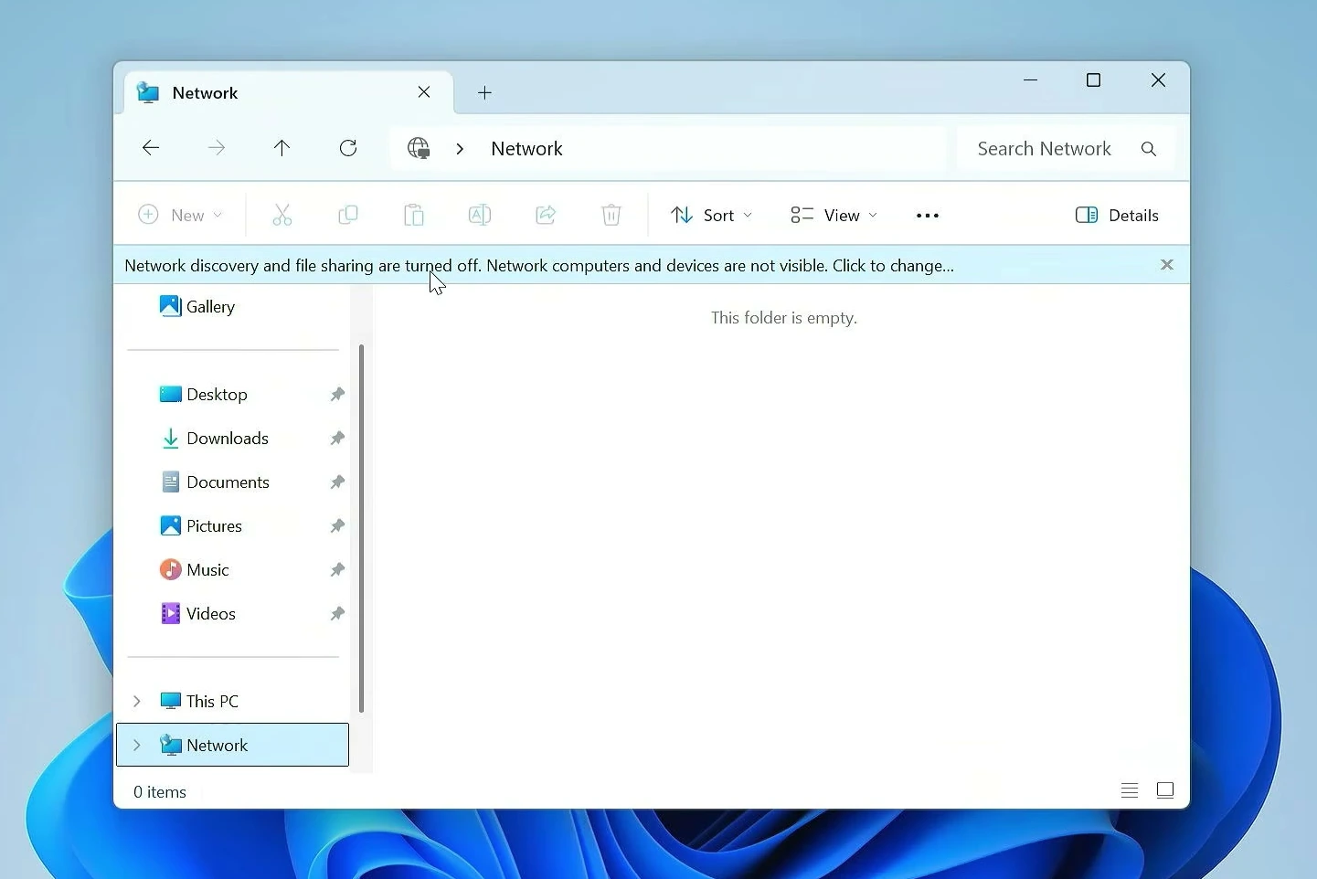Viewport: 1317px width, 879px height.
Task: Switch to details list view in status bar
Action: click(x=1130, y=790)
